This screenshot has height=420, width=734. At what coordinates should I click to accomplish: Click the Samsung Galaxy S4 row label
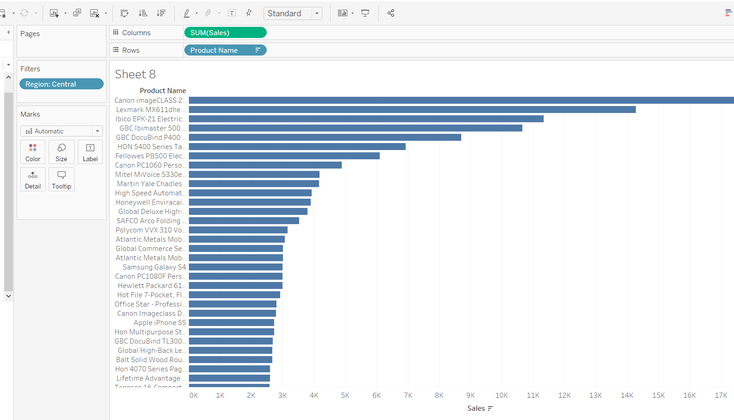tap(154, 267)
